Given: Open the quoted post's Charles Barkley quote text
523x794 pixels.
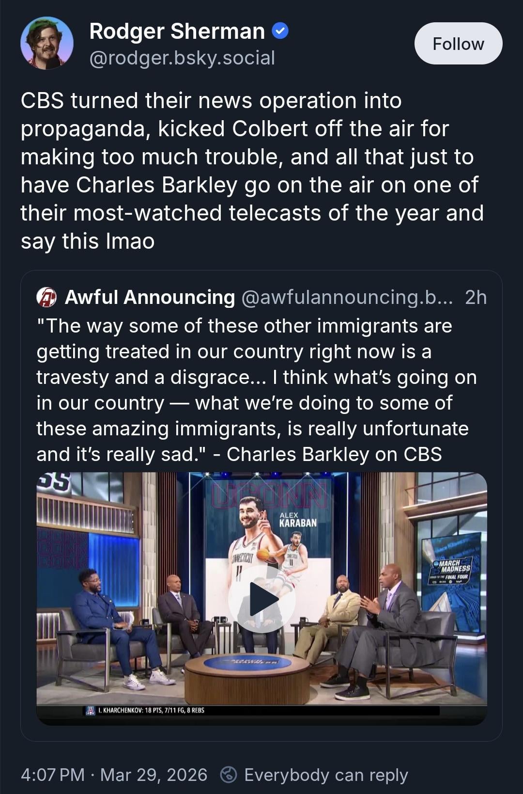Looking at the screenshot, I should point(257,390).
